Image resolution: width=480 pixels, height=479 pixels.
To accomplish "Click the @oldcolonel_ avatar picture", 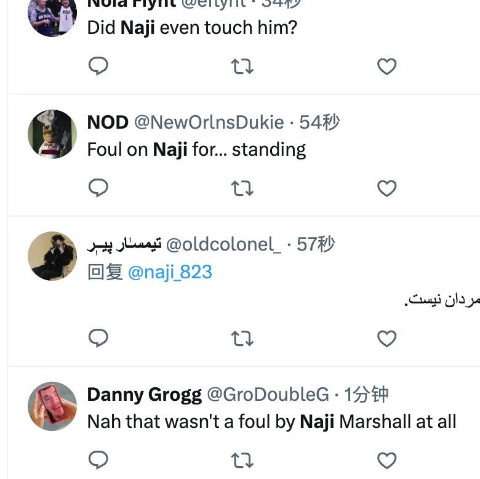I will pos(52,256).
